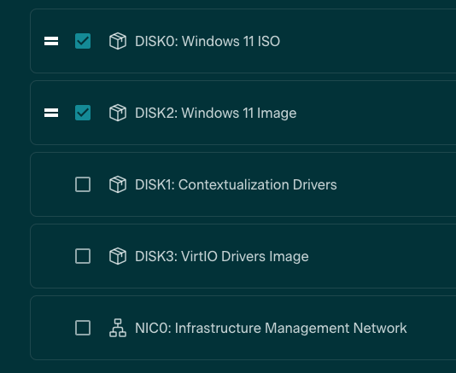Image resolution: width=456 pixels, height=373 pixels.
Task: Click the network icon beside NIC0
Action: coord(118,328)
